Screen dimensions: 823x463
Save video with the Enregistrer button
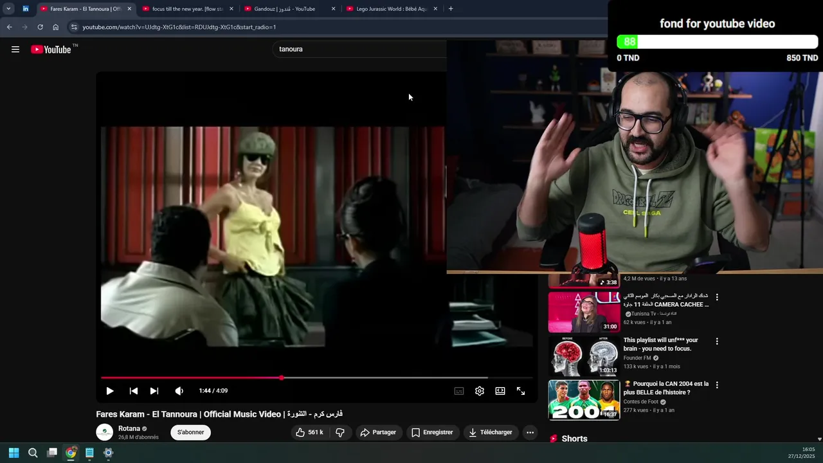[x=433, y=432]
